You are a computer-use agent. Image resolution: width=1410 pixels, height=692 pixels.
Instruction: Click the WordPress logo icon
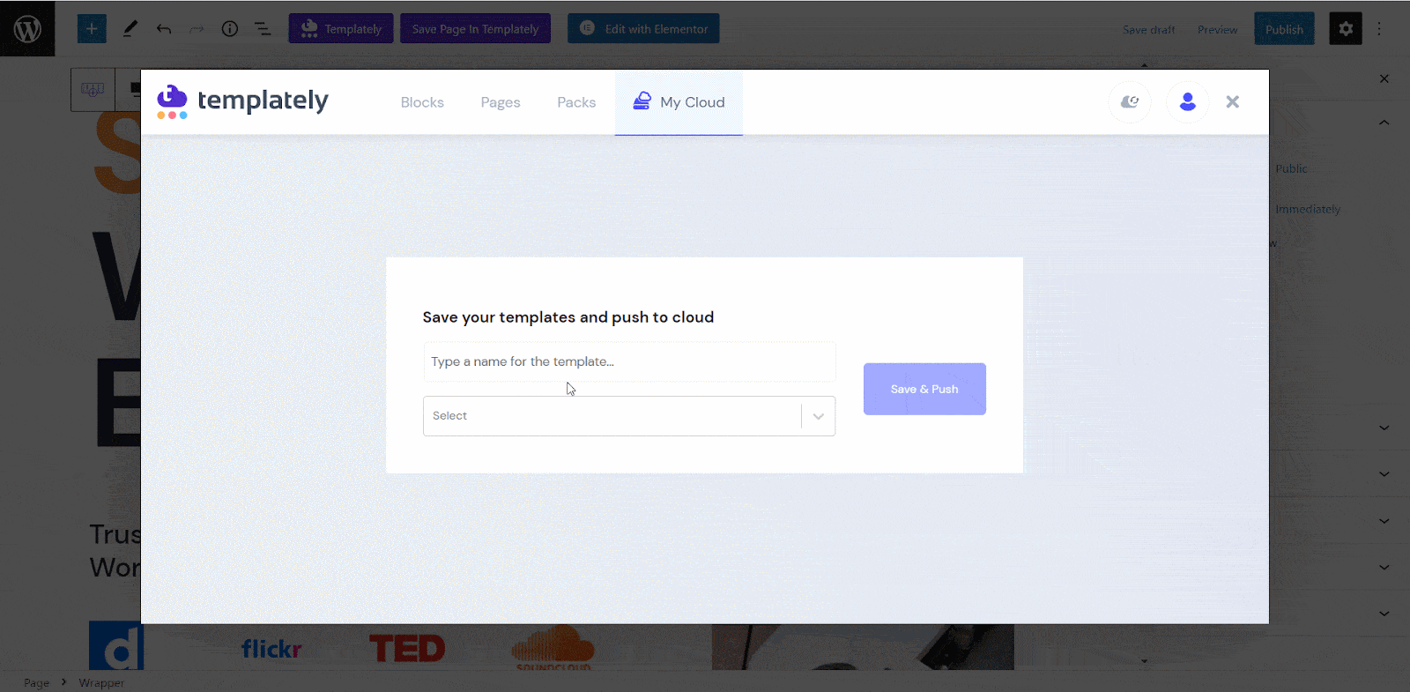[27, 29]
